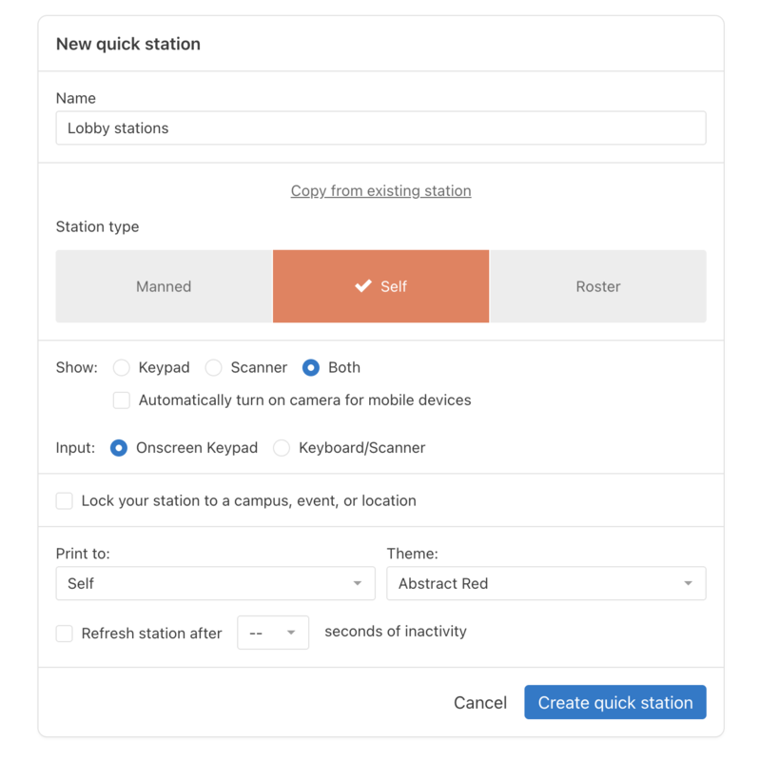Click Create quick station button
Screen dimensions: 760x761
pyautogui.click(x=614, y=703)
